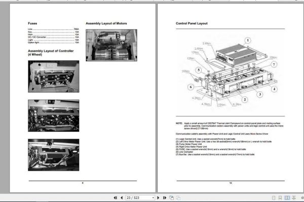This screenshot has height=202, width=304.
Task: Open the page number dropdown arrow
Action: coord(153,198)
